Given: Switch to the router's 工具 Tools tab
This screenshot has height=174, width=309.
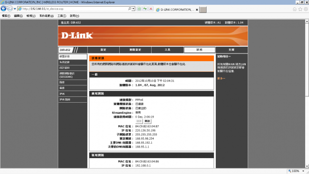Looking at the screenshot, I should click(168, 50).
